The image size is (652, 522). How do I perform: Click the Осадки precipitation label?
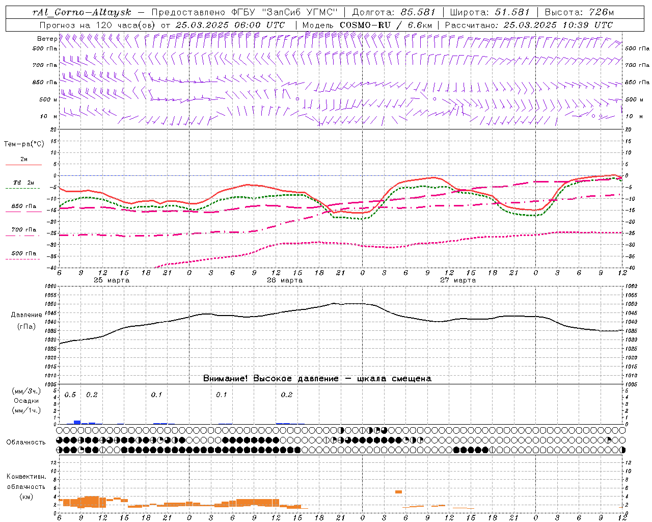point(26,401)
